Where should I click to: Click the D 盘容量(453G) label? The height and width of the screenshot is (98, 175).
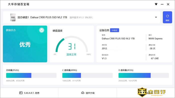click(126, 70)
